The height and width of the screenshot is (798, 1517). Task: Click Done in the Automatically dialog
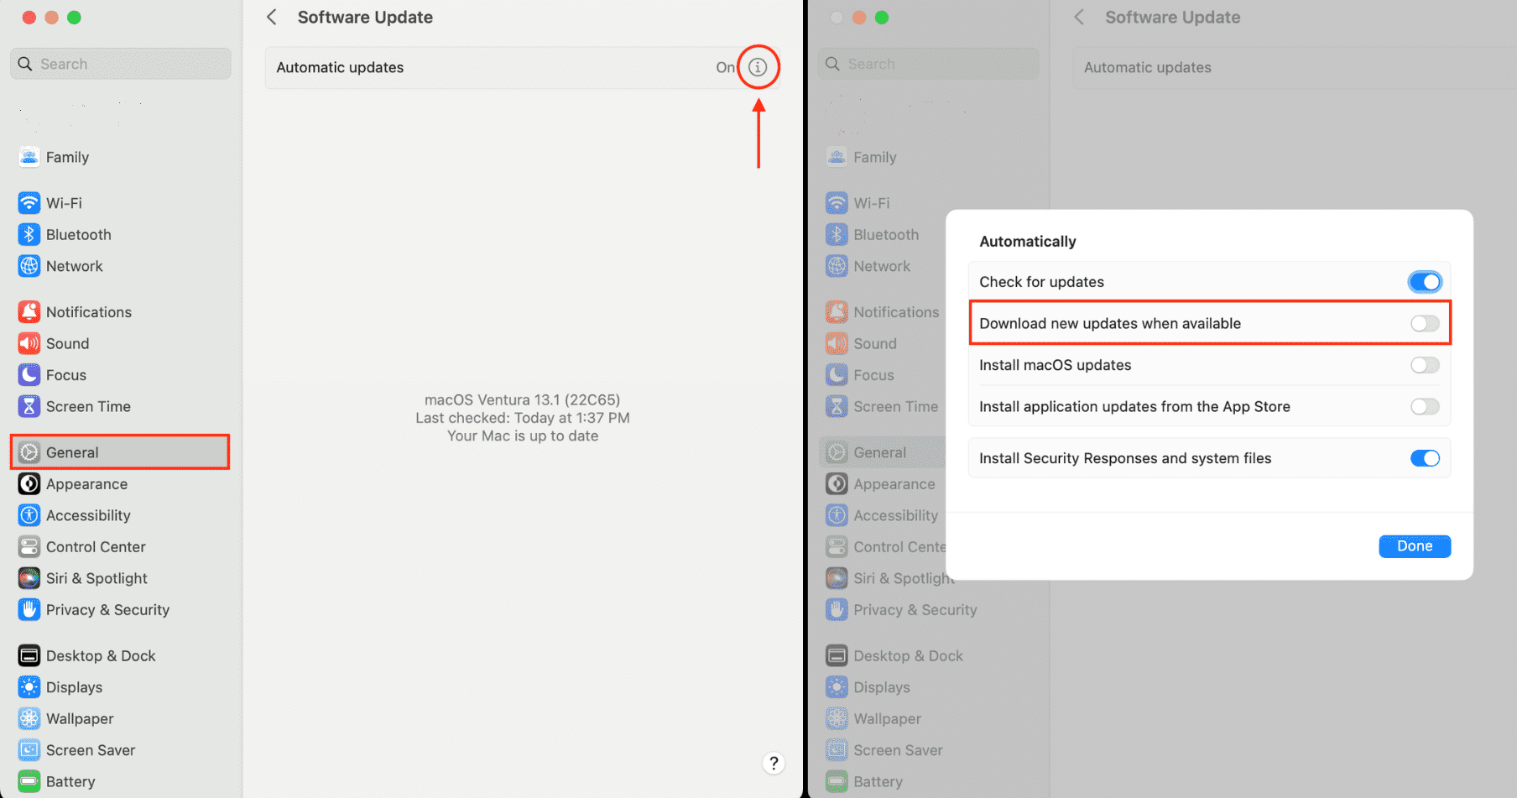tap(1415, 546)
